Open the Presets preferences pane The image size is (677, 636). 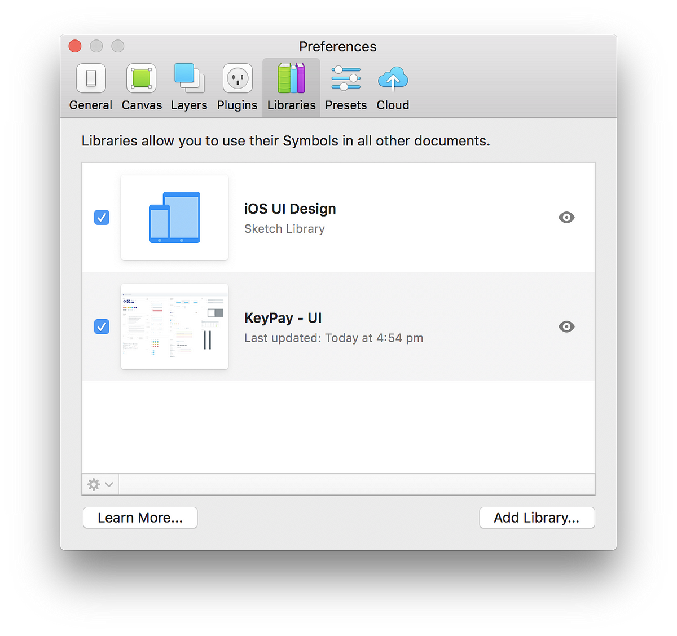point(346,87)
